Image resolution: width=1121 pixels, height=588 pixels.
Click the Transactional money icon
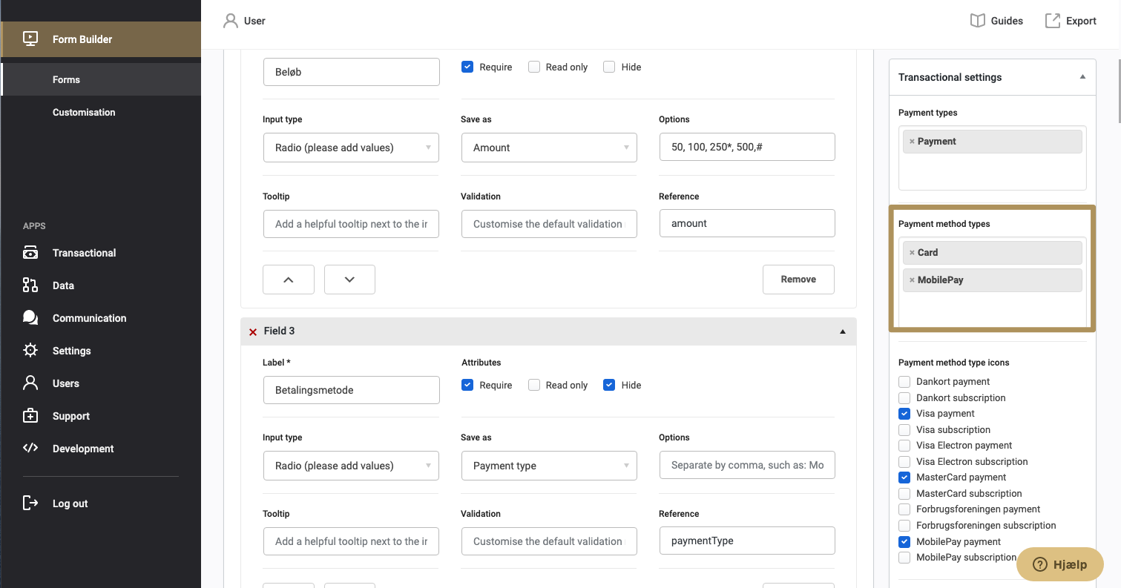pyautogui.click(x=30, y=253)
